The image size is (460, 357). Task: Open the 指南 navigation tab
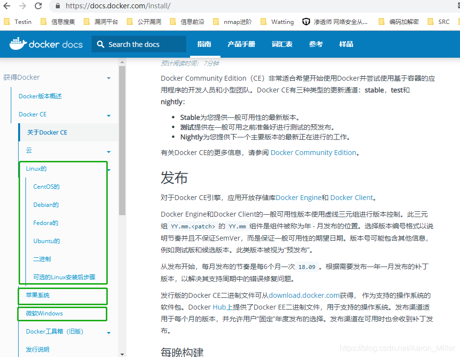point(204,44)
